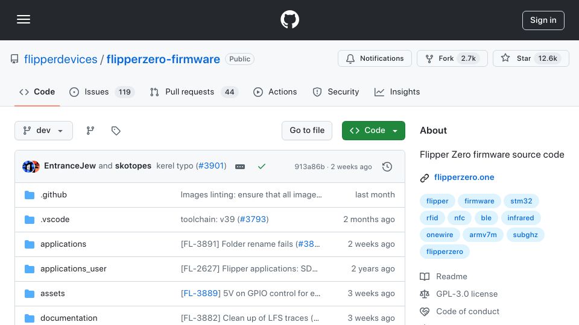Image resolution: width=579 pixels, height=325 pixels.
Task: Open the EntranceJew author link
Action: pyautogui.click(x=70, y=166)
